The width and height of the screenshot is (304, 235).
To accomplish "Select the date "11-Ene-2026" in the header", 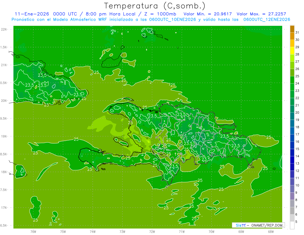I will 32,14.
